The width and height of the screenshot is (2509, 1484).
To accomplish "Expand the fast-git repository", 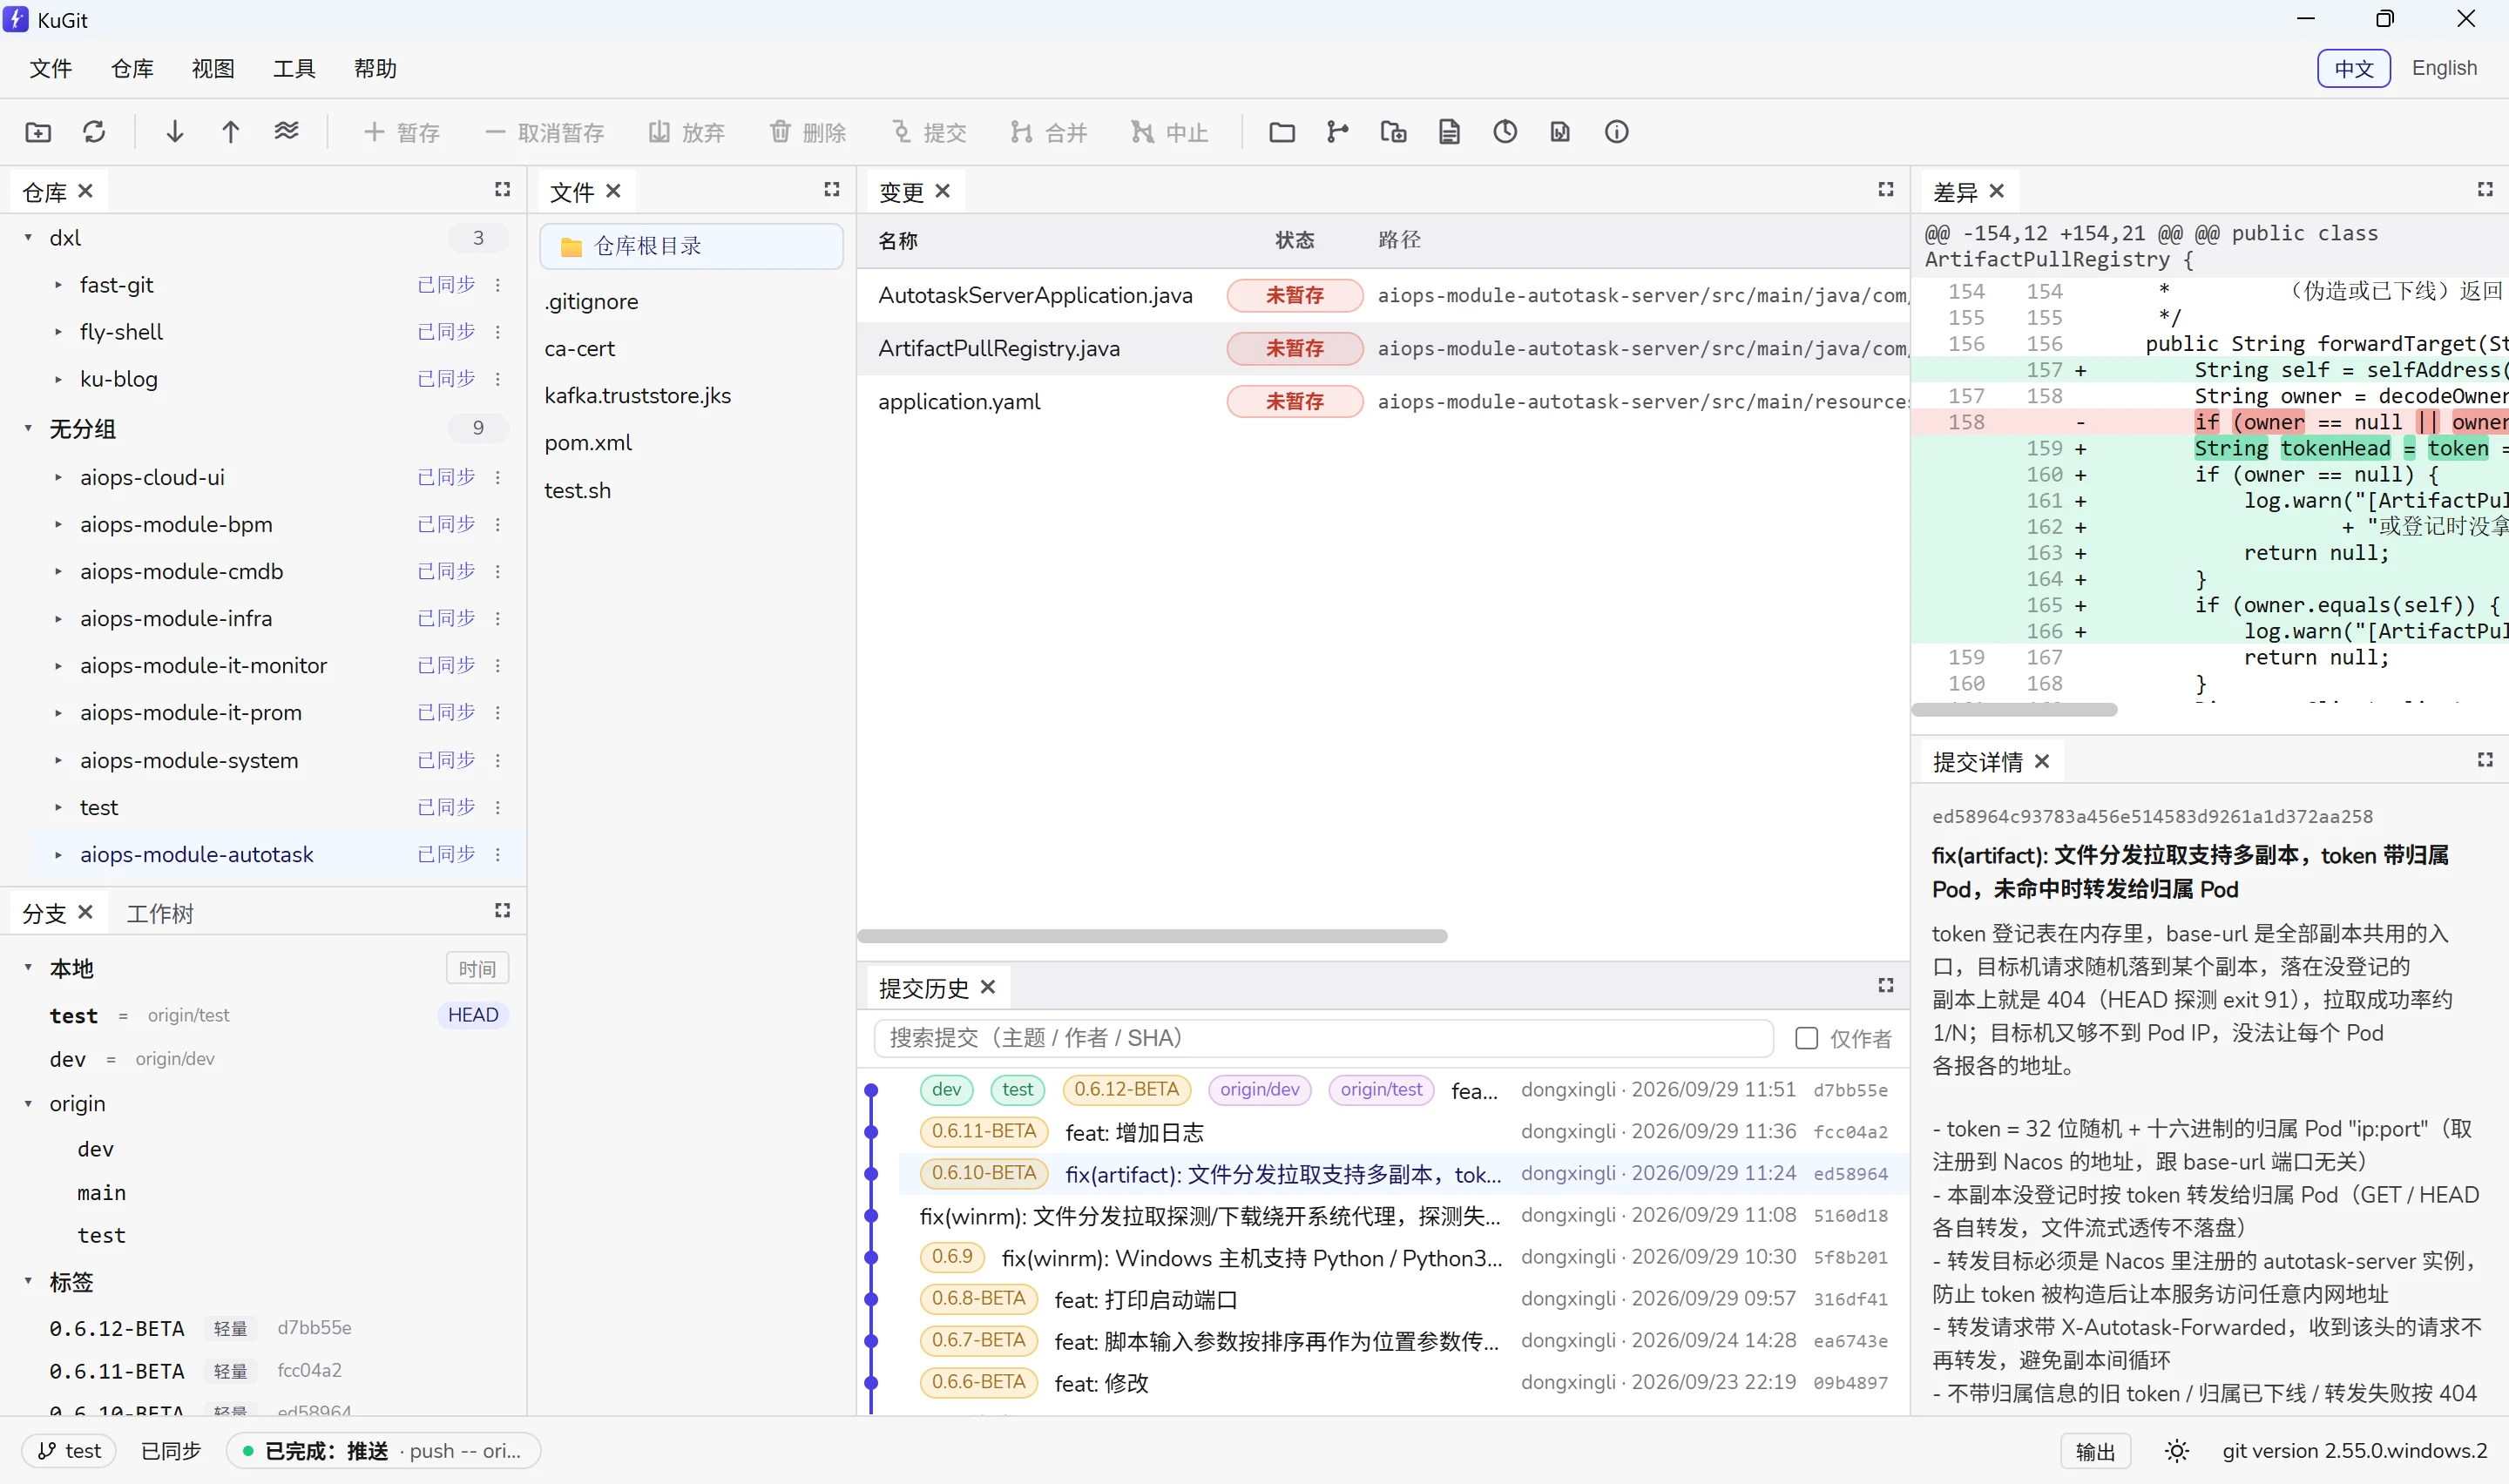I will [x=58, y=285].
